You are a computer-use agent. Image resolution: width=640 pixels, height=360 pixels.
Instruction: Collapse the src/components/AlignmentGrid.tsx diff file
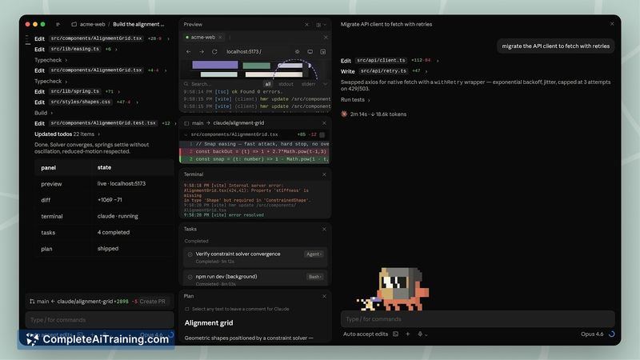click(x=186, y=134)
